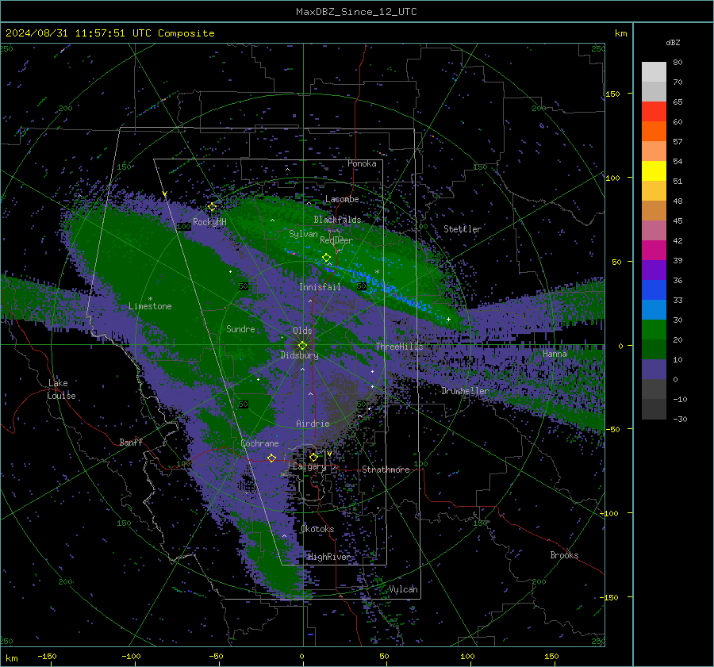Click the Drumheller map label

pos(464,391)
